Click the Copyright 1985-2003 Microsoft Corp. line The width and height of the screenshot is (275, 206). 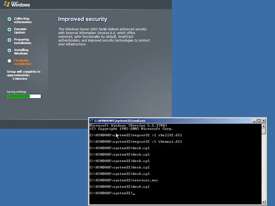[131, 129]
